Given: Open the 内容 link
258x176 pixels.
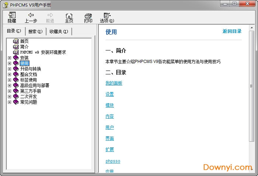Looking at the screenshot, I should (x=109, y=116).
